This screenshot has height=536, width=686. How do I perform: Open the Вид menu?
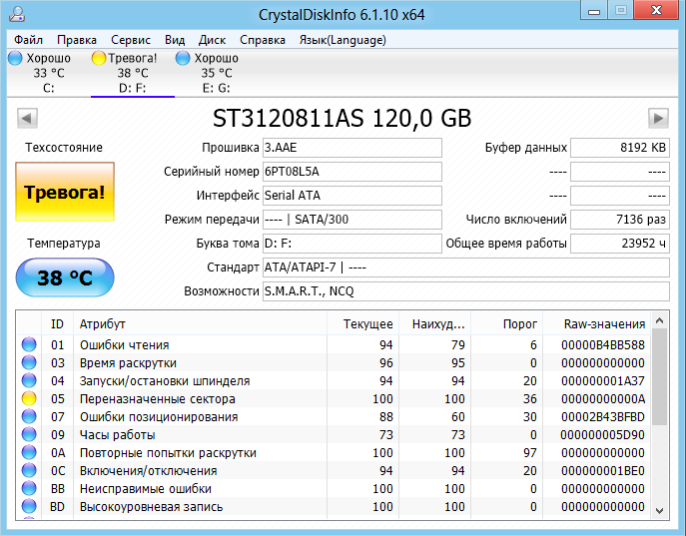[175, 40]
